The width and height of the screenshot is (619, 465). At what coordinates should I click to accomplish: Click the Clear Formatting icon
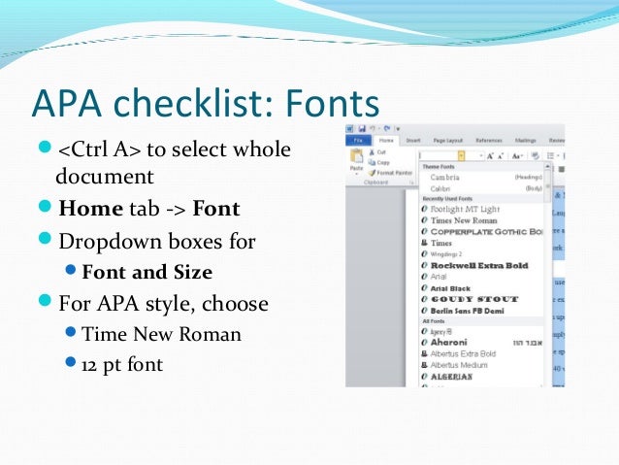[536, 155]
